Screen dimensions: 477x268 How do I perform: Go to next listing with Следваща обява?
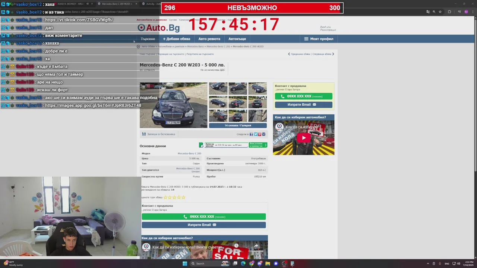click(x=323, y=54)
